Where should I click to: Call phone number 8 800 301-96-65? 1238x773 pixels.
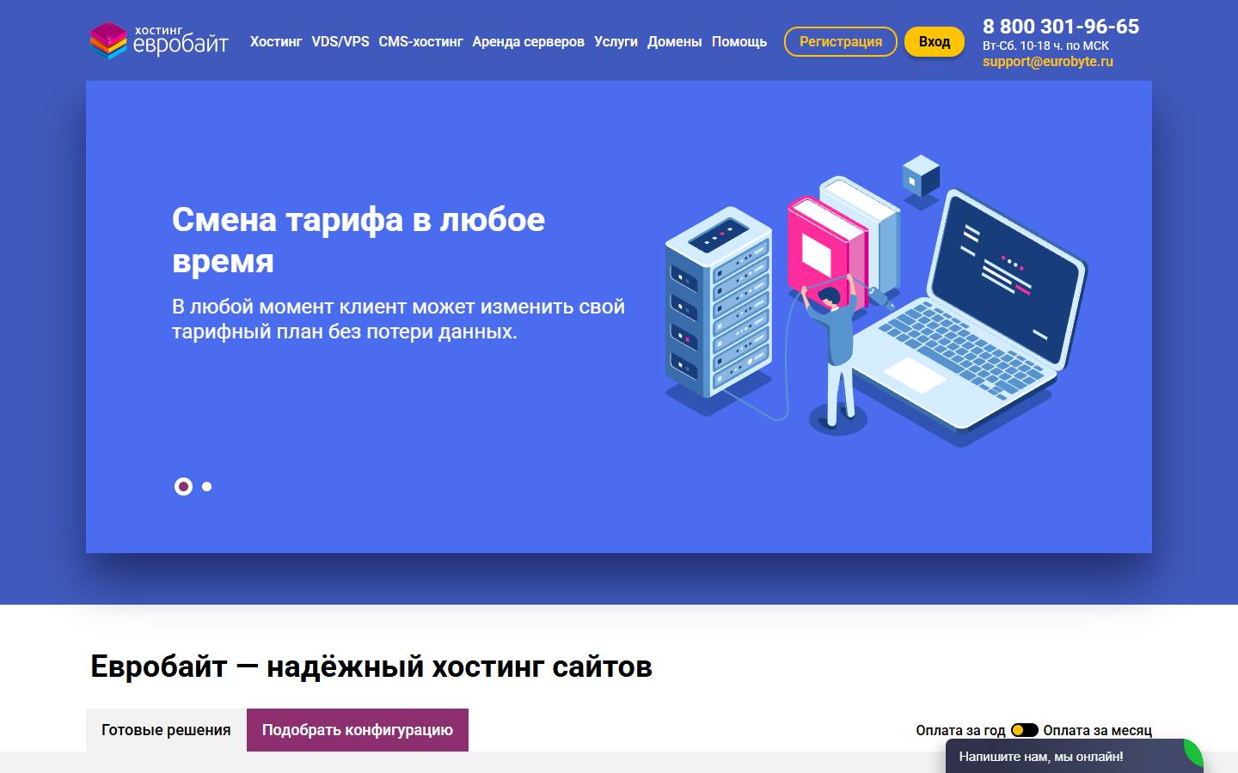point(1061,27)
